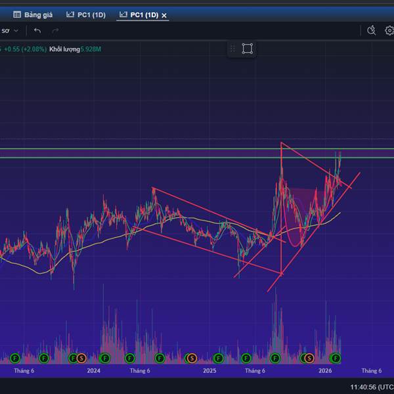Click the 11:40:56 (UTC clock
The image size is (394, 394).
(x=372, y=387)
